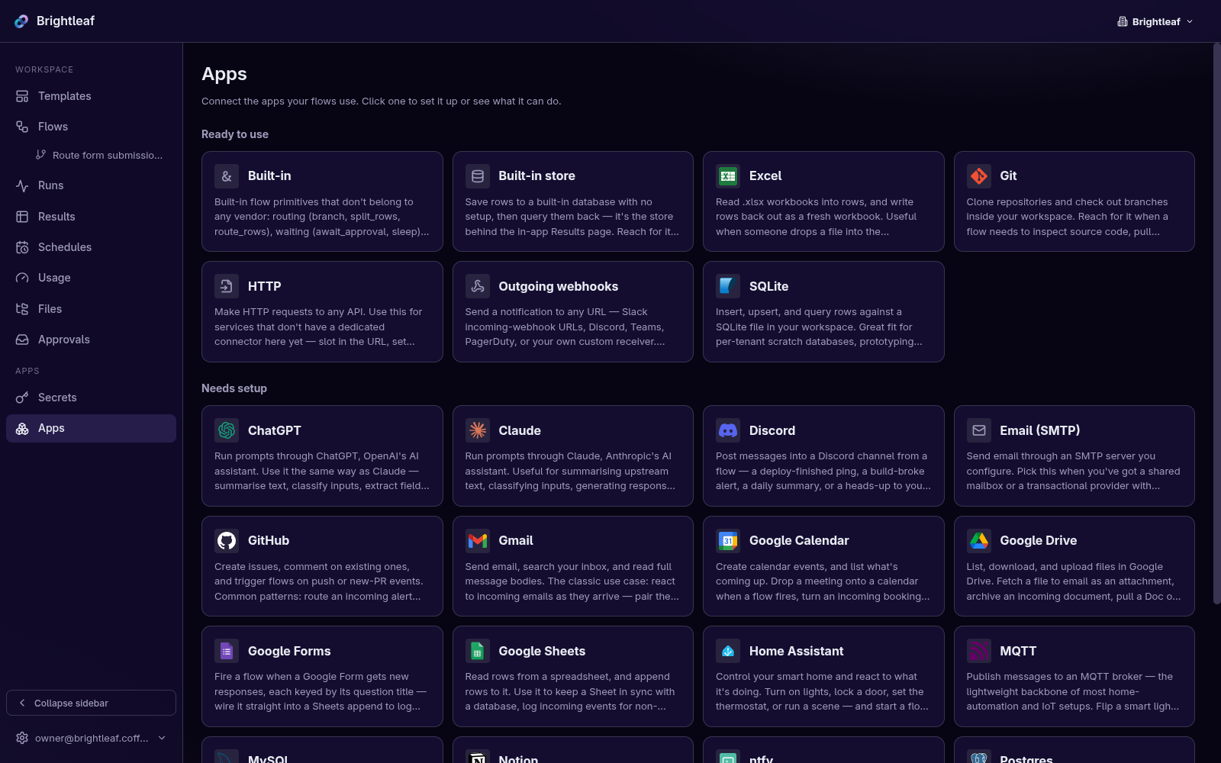
Task: Open the Excel card title
Action: coord(765,176)
